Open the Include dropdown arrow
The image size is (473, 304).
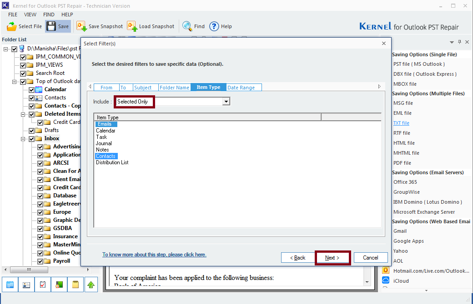tap(226, 102)
